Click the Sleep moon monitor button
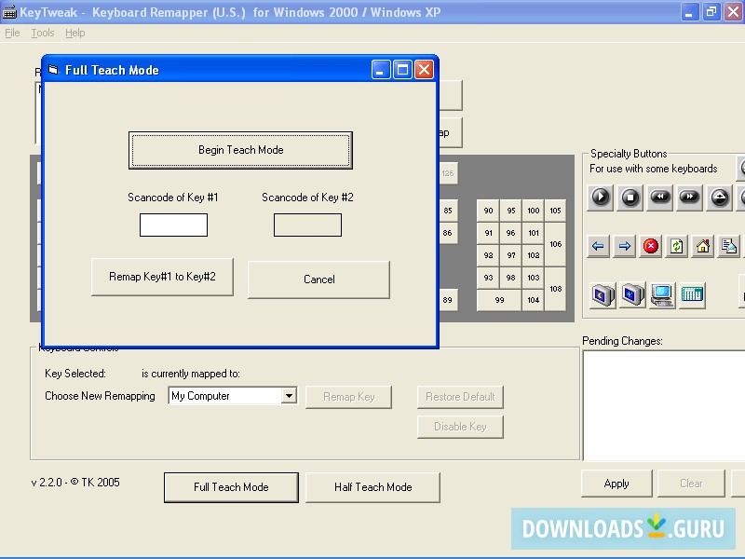The width and height of the screenshot is (745, 559). pos(603,295)
